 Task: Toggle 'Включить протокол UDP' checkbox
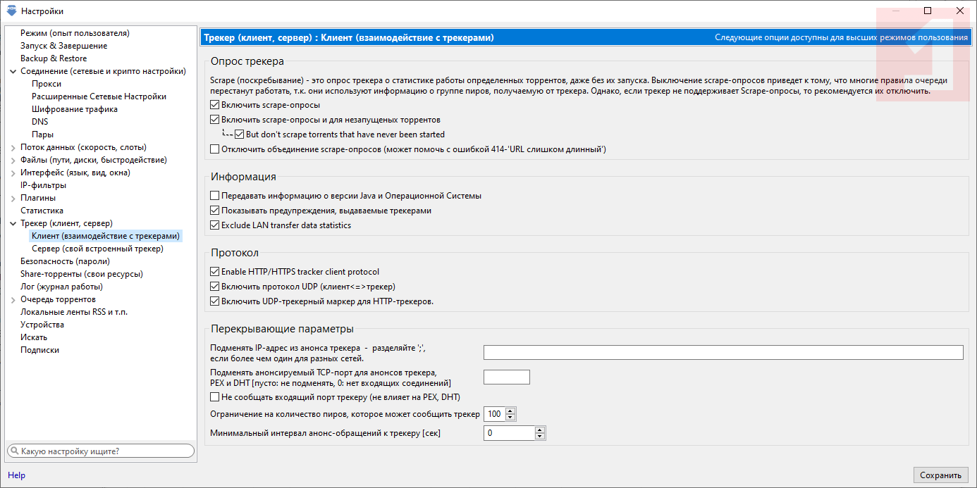[215, 287]
